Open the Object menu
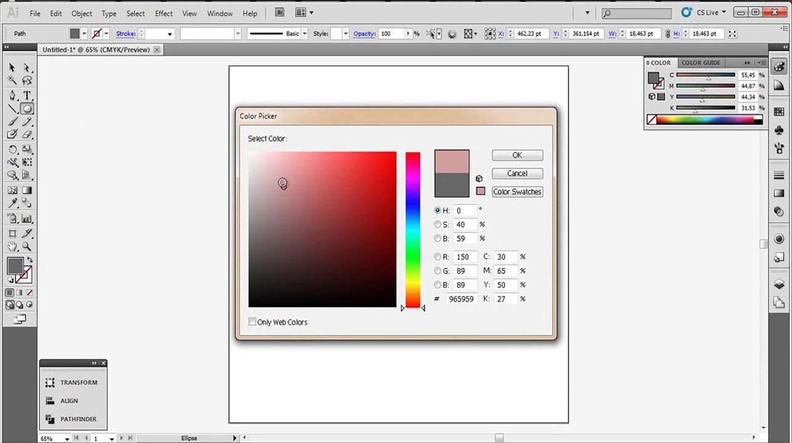Viewport: 792px width, 443px height. pyautogui.click(x=81, y=13)
